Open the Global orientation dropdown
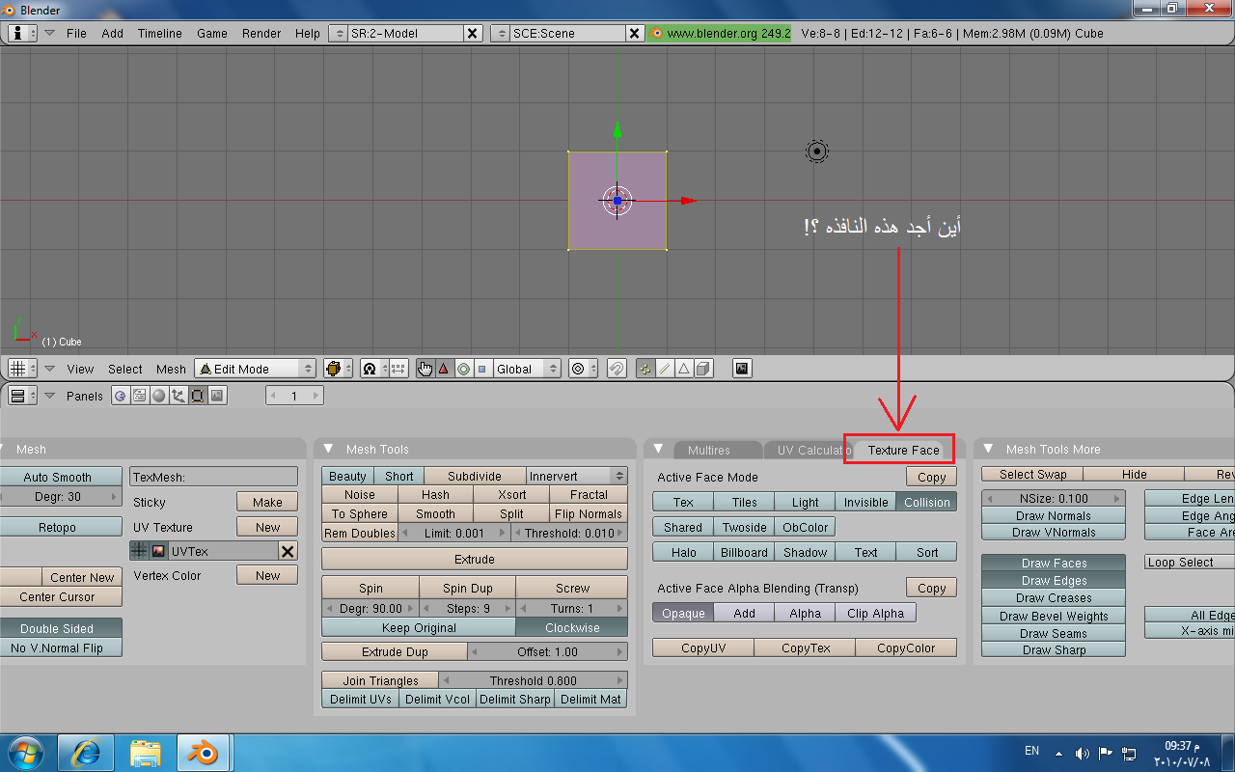The image size is (1235, 772). coord(527,369)
